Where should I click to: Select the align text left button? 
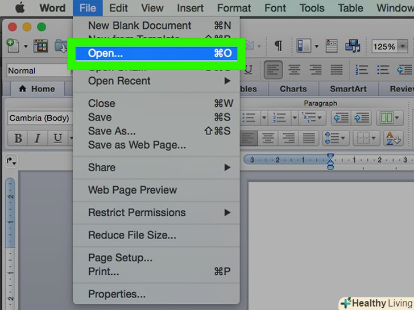(x=275, y=70)
